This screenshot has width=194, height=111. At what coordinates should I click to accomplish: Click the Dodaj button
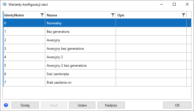click(25, 105)
